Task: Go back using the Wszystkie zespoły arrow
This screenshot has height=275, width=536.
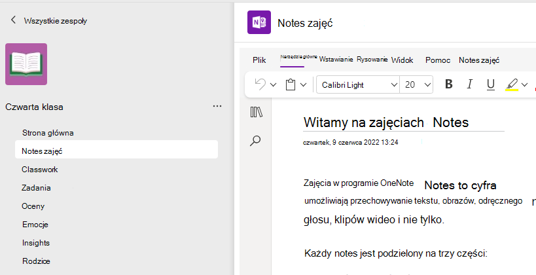Action: [13, 20]
